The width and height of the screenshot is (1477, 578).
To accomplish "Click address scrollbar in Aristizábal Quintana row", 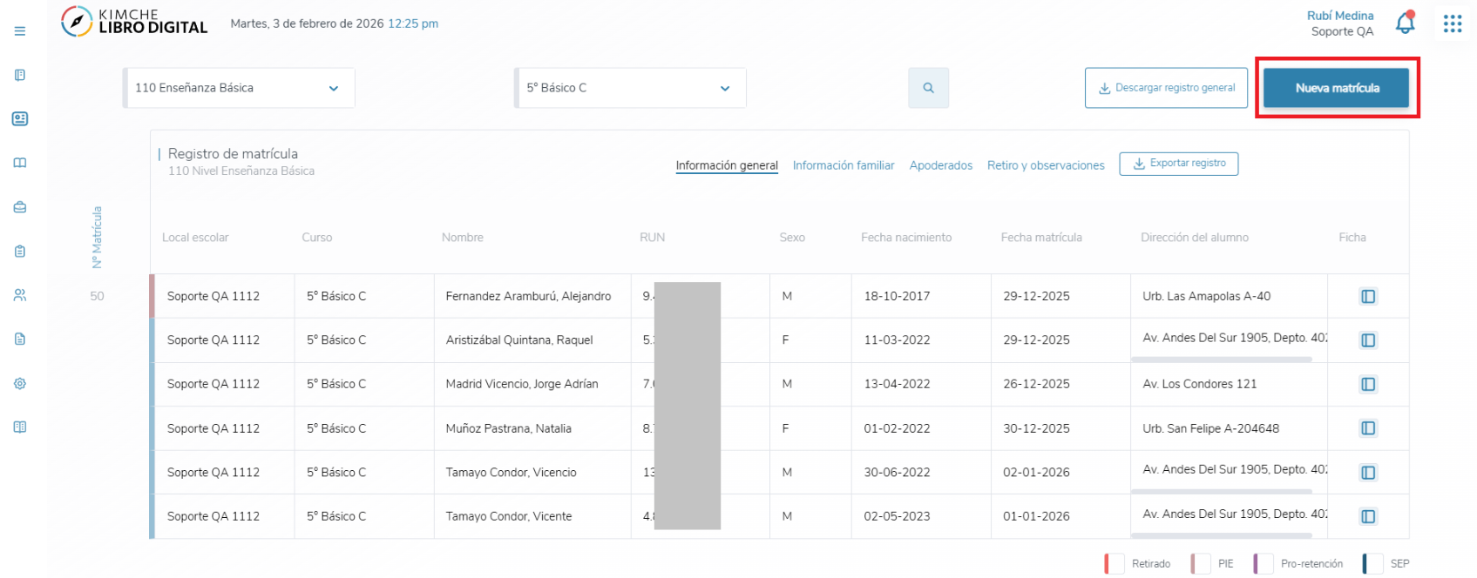I will (x=1222, y=359).
